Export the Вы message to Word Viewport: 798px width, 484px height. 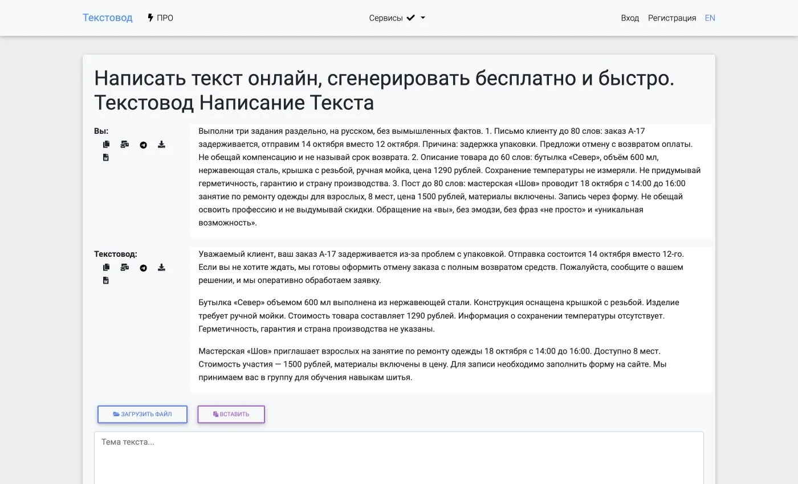point(106,158)
